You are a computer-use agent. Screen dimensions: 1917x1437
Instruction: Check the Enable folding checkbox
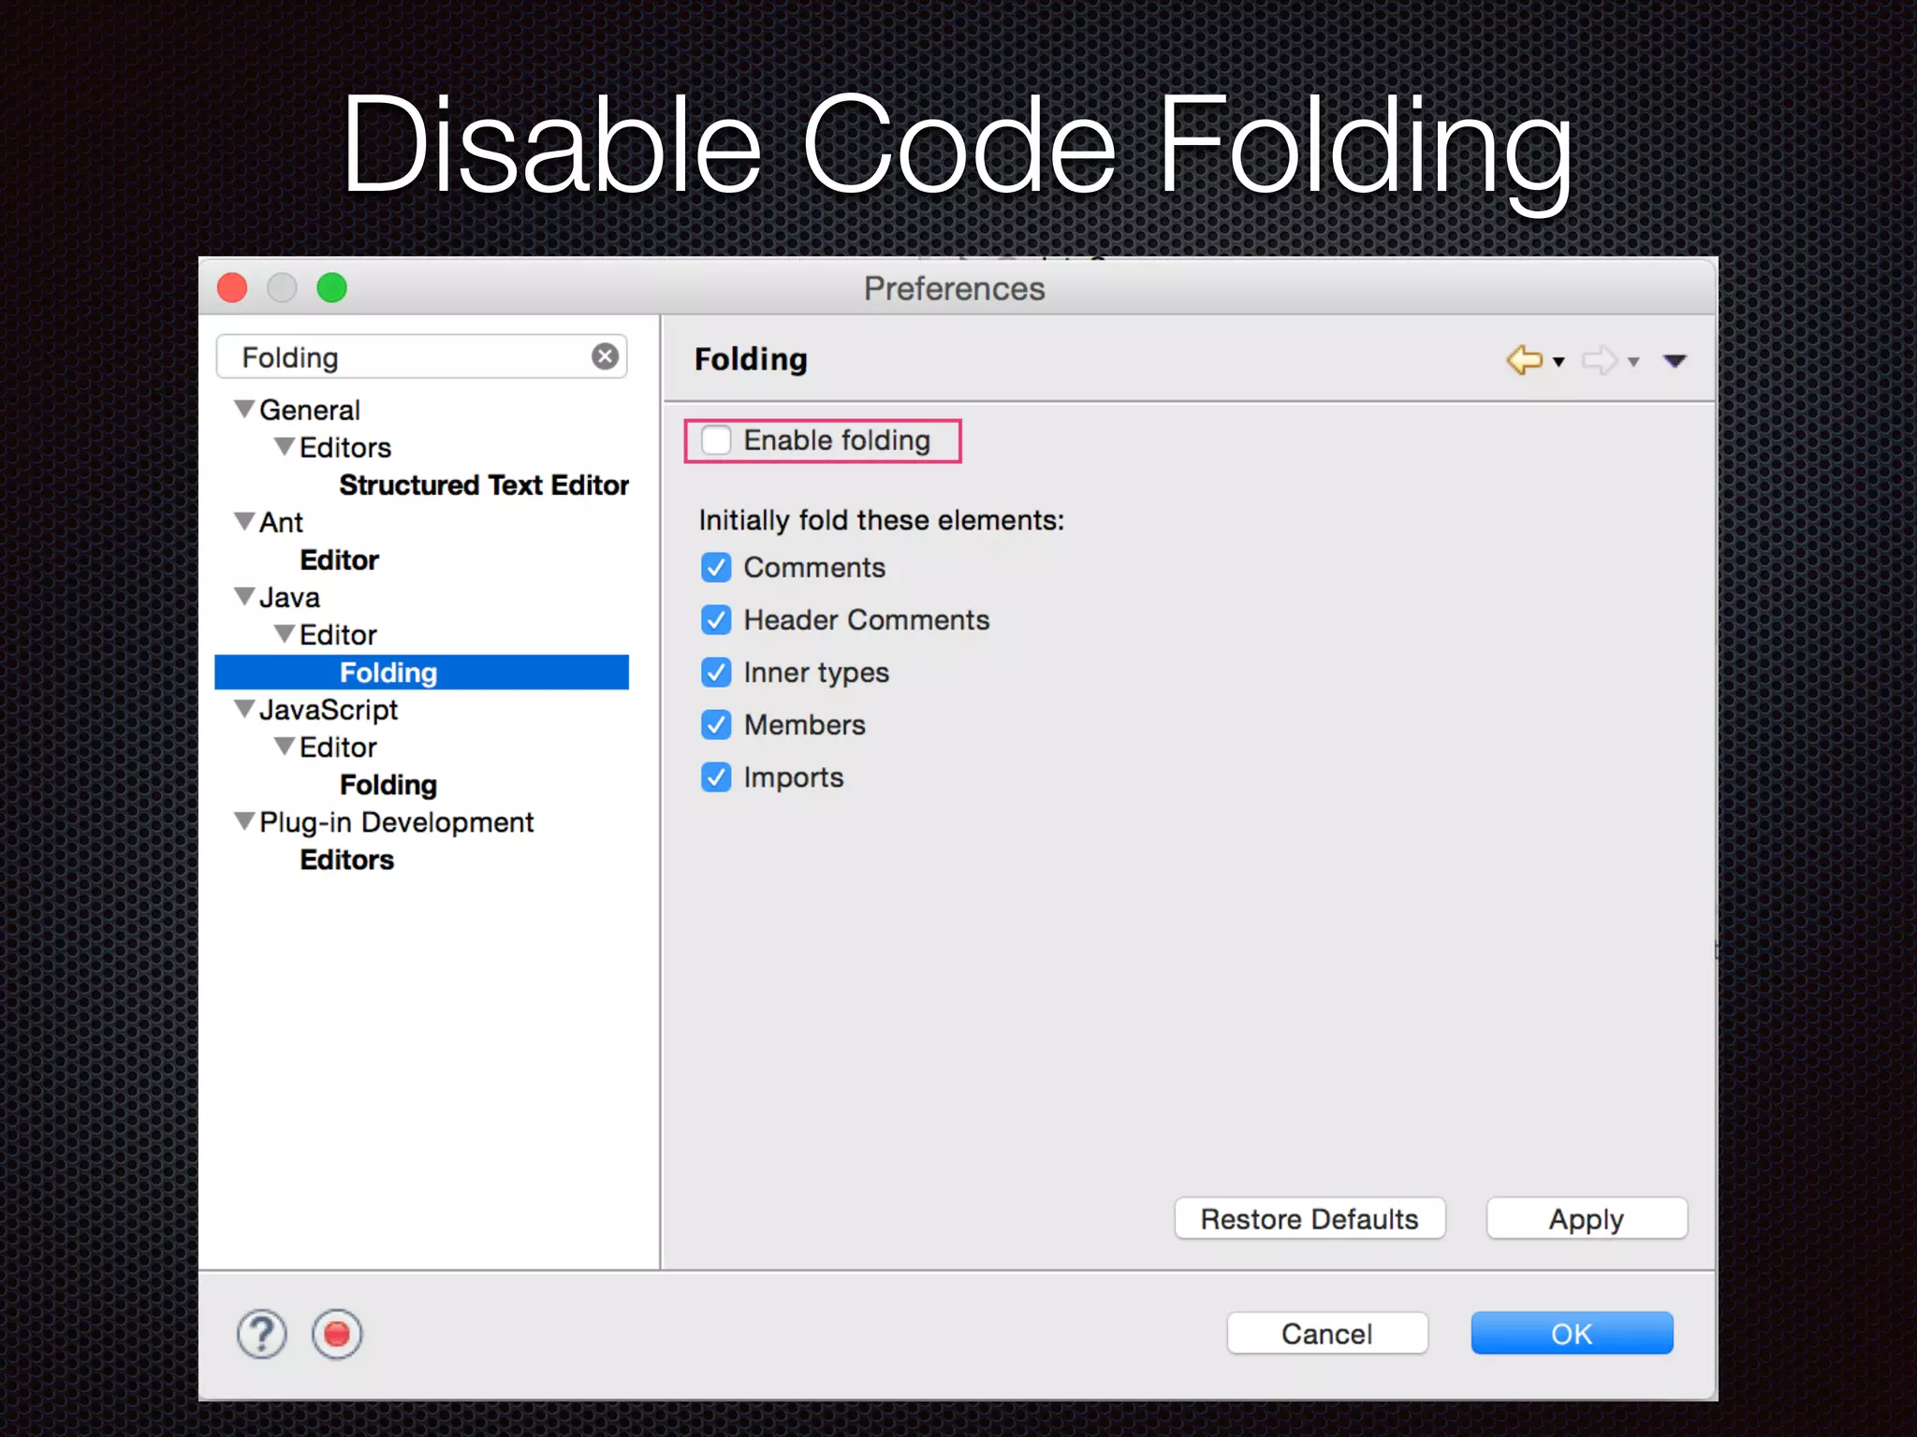click(716, 440)
